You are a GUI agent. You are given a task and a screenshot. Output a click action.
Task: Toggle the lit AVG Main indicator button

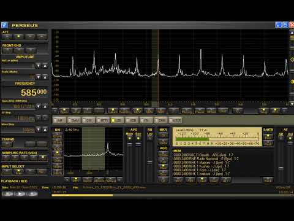(x=129, y=139)
